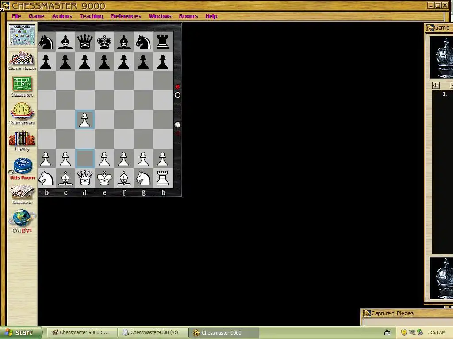Click top black king portrait in Game Status
This screenshot has width=453, height=339.
(441, 57)
